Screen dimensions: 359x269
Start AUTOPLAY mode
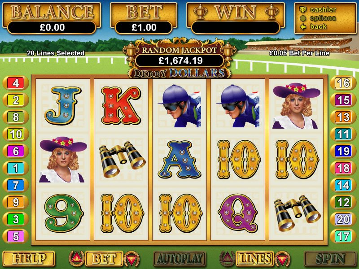179,259
